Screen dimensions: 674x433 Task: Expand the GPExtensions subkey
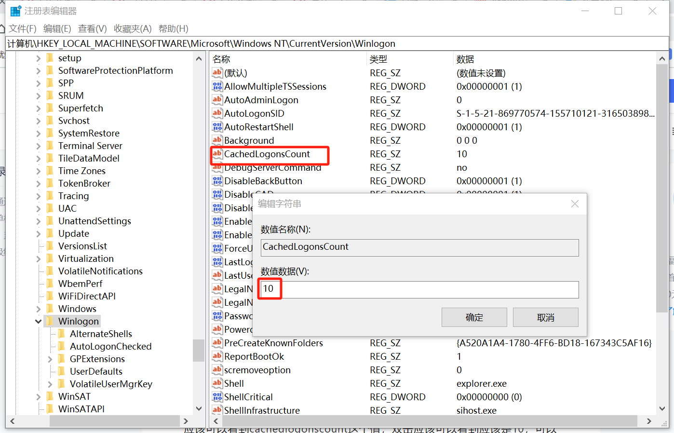coord(50,359)
